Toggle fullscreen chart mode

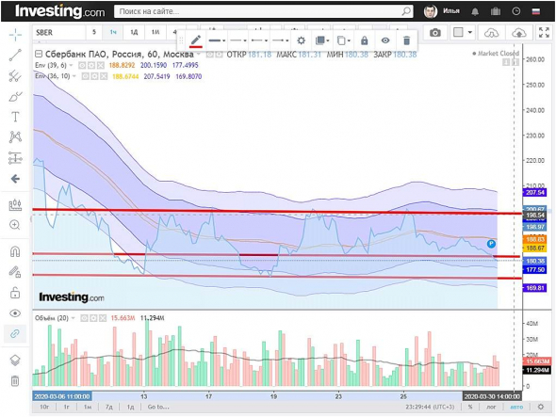[x=544, y=33]
